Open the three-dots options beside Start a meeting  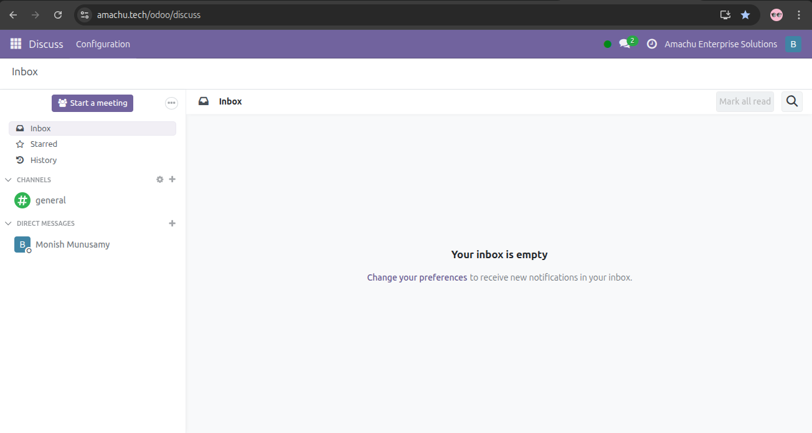(171, 103)
